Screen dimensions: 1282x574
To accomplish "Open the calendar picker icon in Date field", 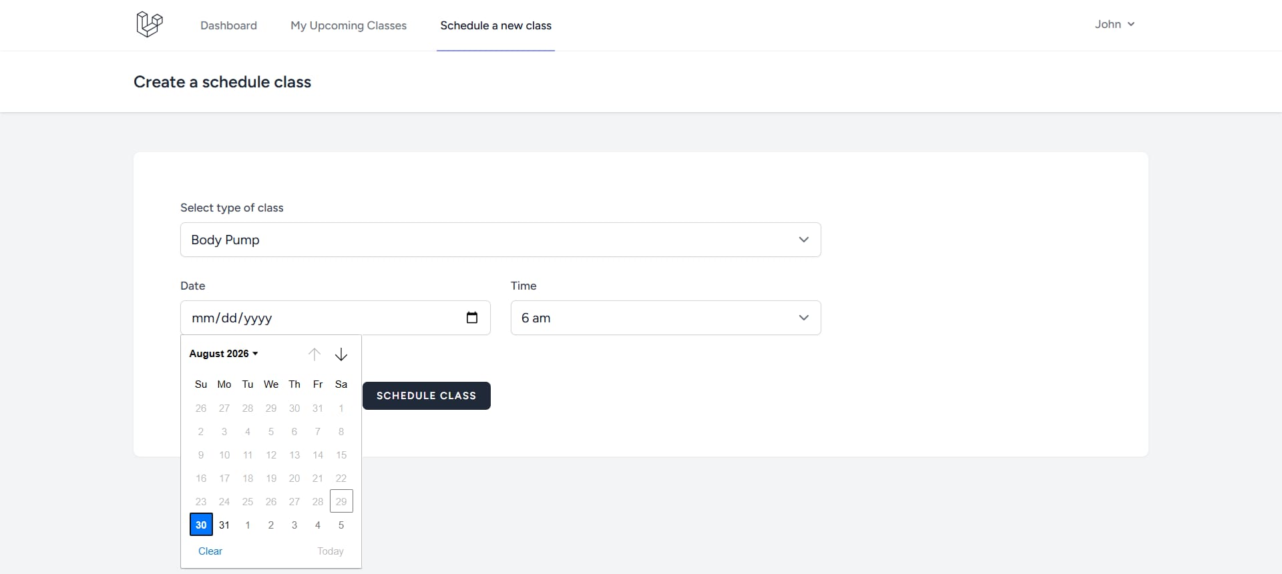I will click(x=472, y=318).
